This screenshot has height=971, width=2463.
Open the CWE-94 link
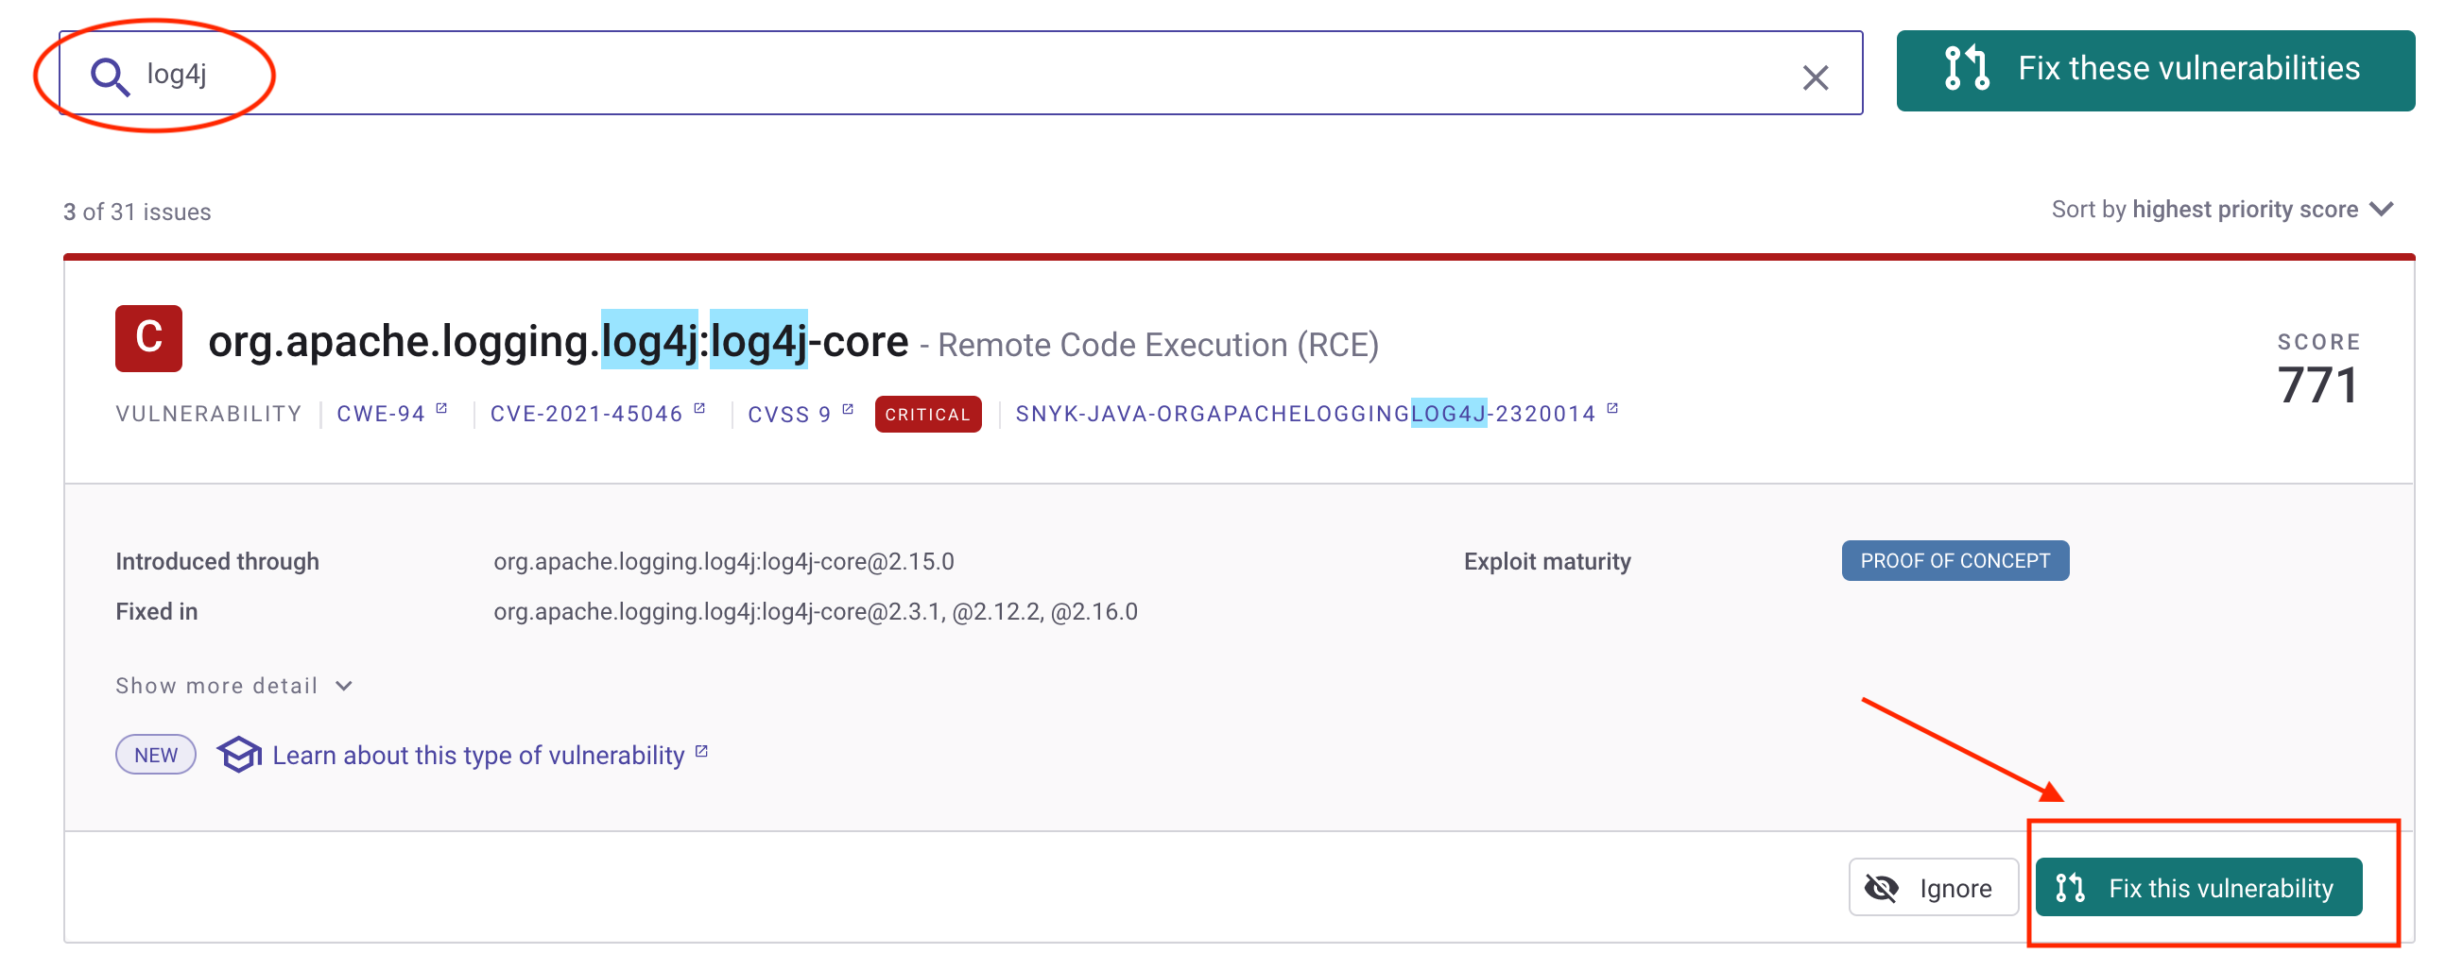(391, 413)
